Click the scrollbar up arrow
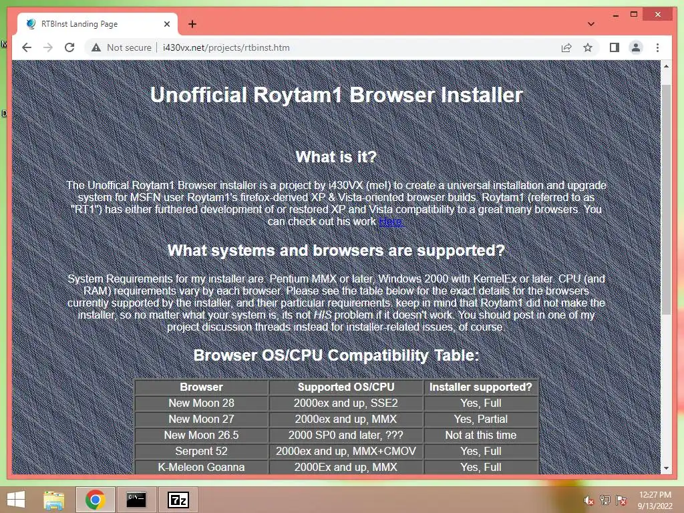 [x=666, y=66]
